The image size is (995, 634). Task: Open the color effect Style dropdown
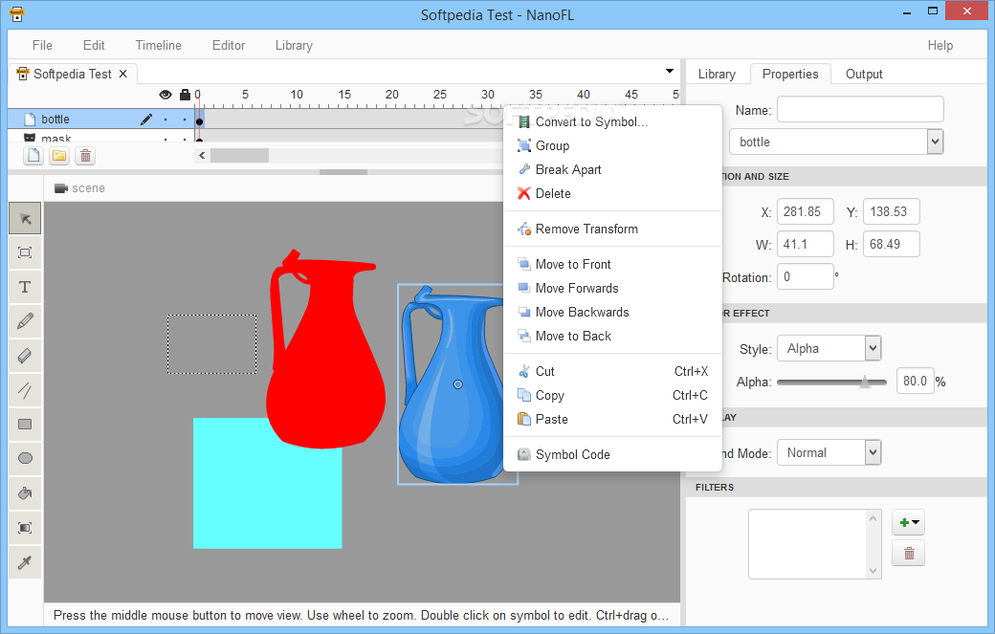[829, 349]
